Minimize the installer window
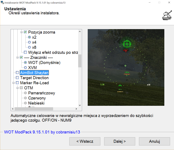The width and height of the screenshot is (174, 150). 150,2
